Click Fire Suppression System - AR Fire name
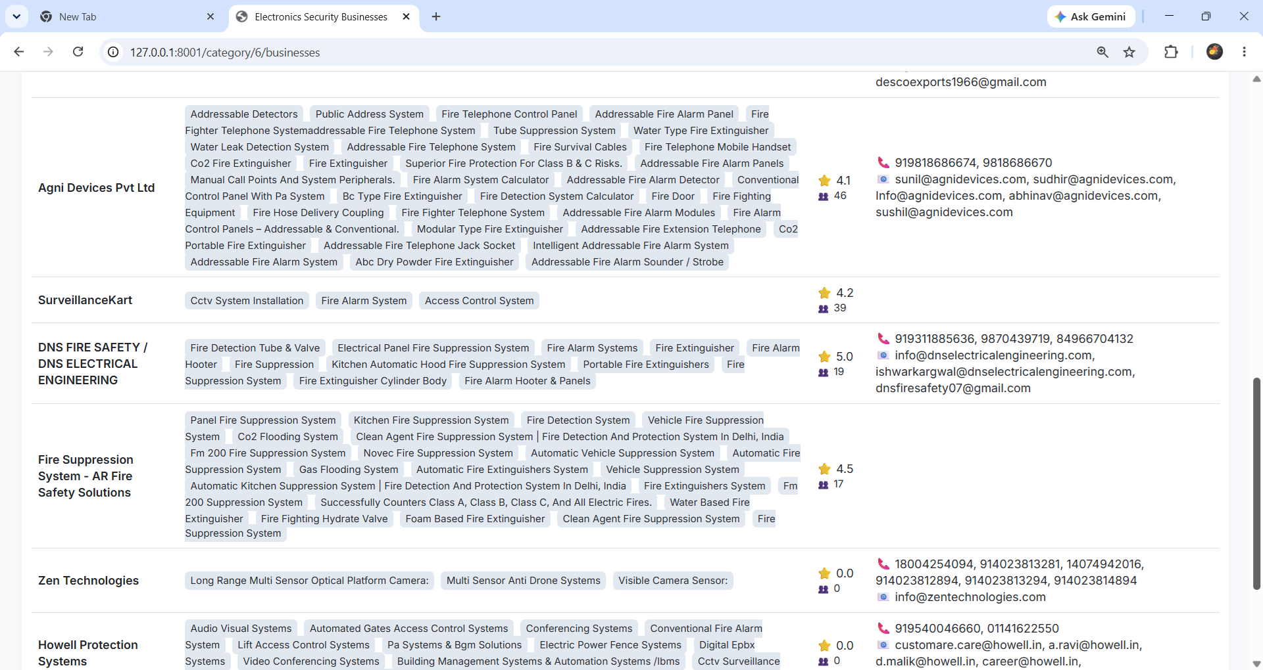Viewport: 1263px width, 670px height. 86,476
